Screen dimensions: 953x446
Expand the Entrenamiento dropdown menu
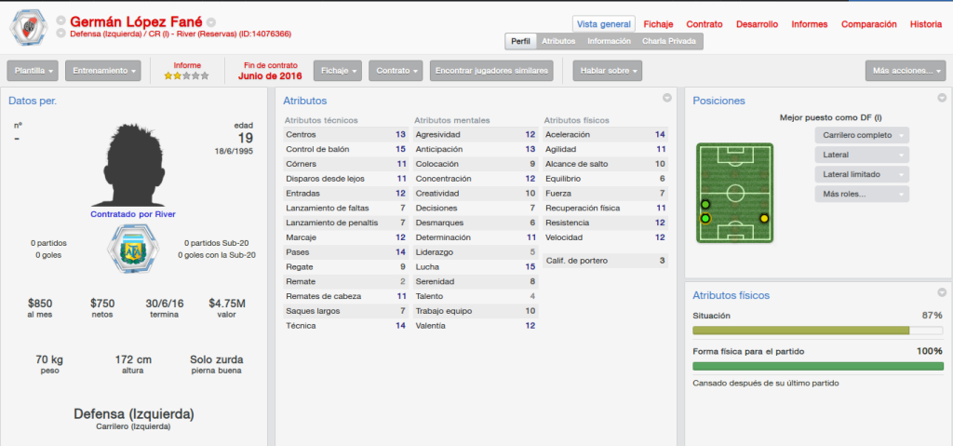point(103,71)
